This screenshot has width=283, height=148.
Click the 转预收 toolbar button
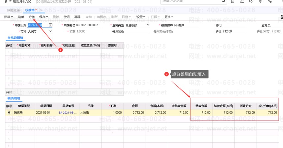click(101, 17)
